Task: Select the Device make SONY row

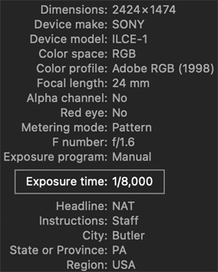Action: coord(89,24)
